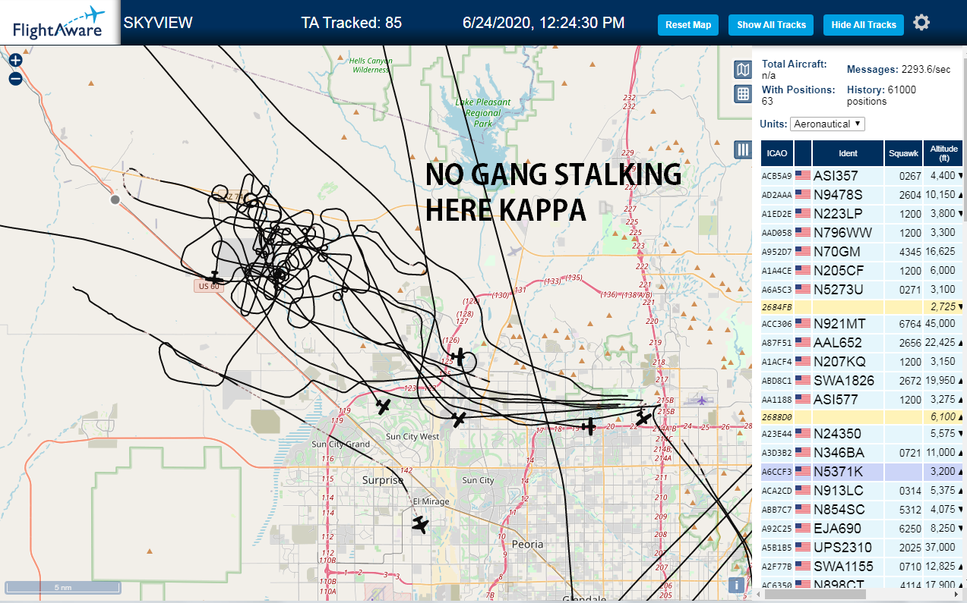Sort table by ICAO column

[777, 153]
